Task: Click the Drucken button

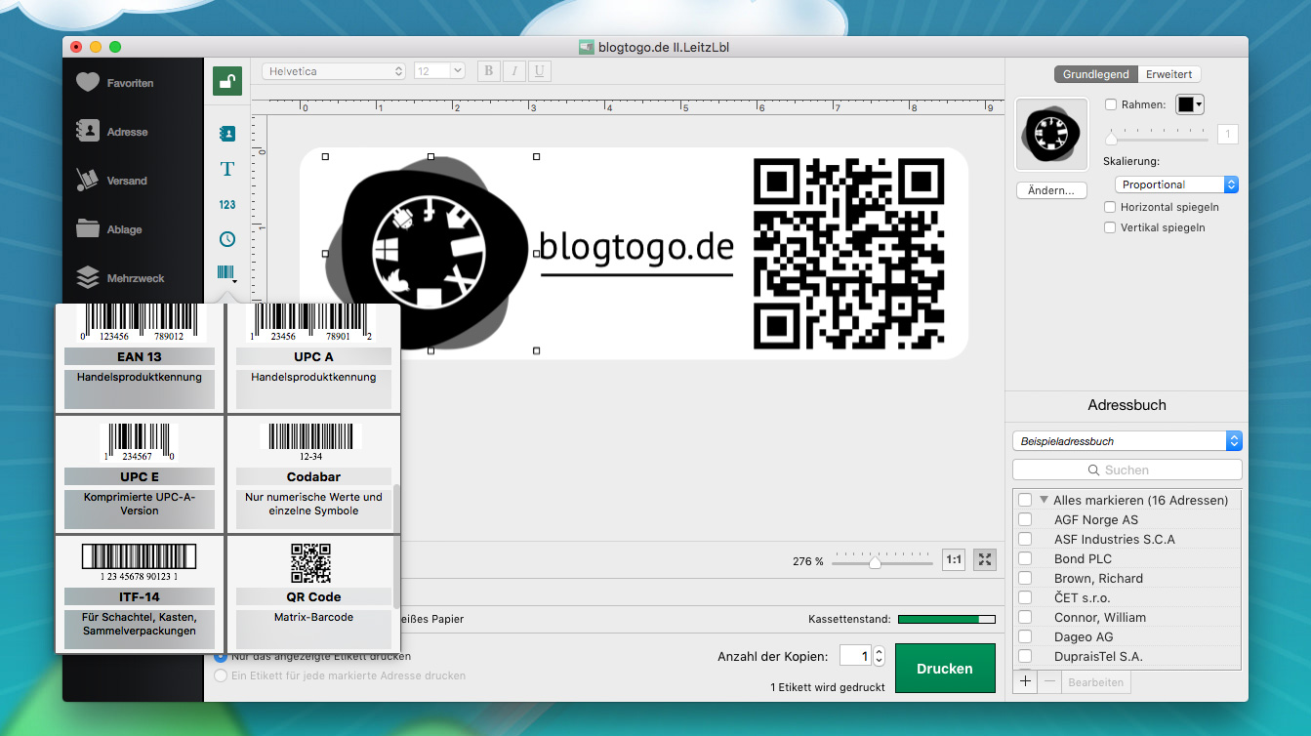Action: point(945,669)
